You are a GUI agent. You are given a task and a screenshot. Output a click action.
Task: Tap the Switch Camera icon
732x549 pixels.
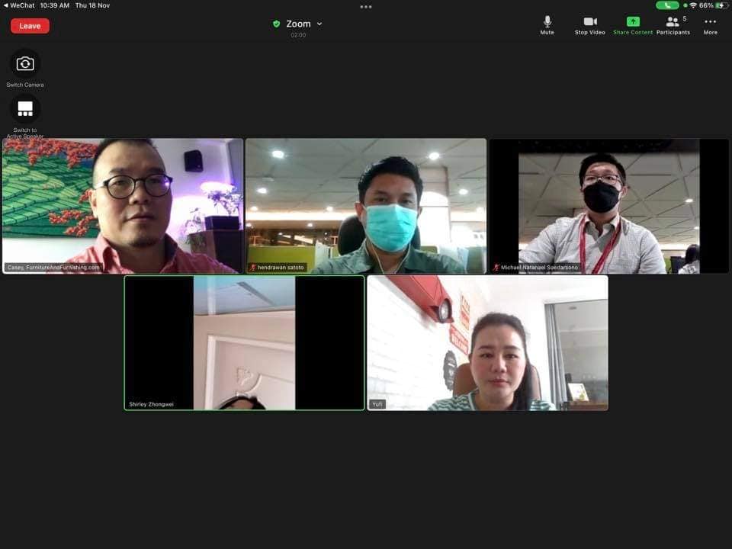point(25,64)
